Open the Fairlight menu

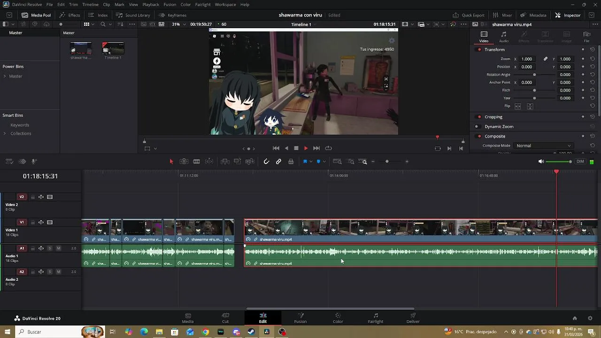tap(203, 5)
